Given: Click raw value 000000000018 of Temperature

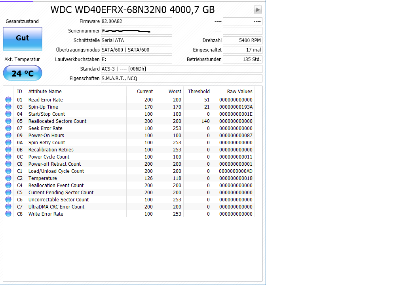Looking at the screenshot, I should pos(236,178).
